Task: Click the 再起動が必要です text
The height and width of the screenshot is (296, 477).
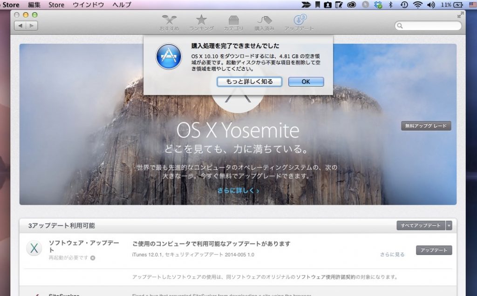Action: 68,258
